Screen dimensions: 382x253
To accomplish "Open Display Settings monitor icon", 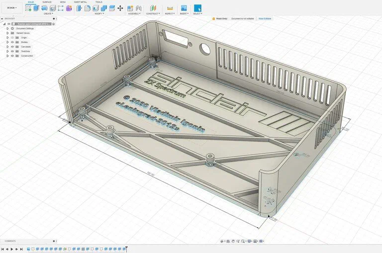I will [x=249, y=241].
